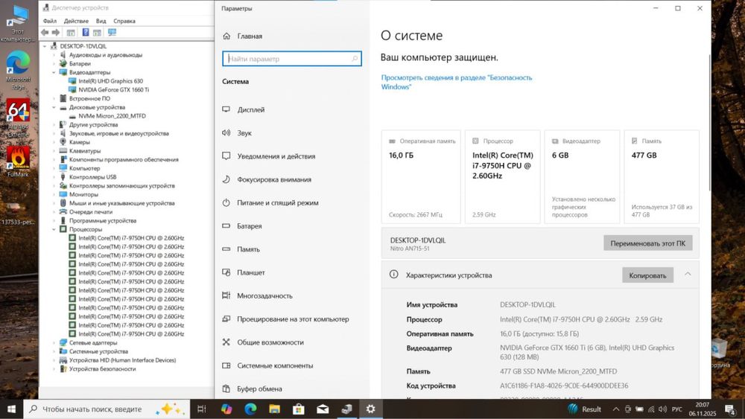Select Устройства безопасности tree item

click(x=102, y=368)
